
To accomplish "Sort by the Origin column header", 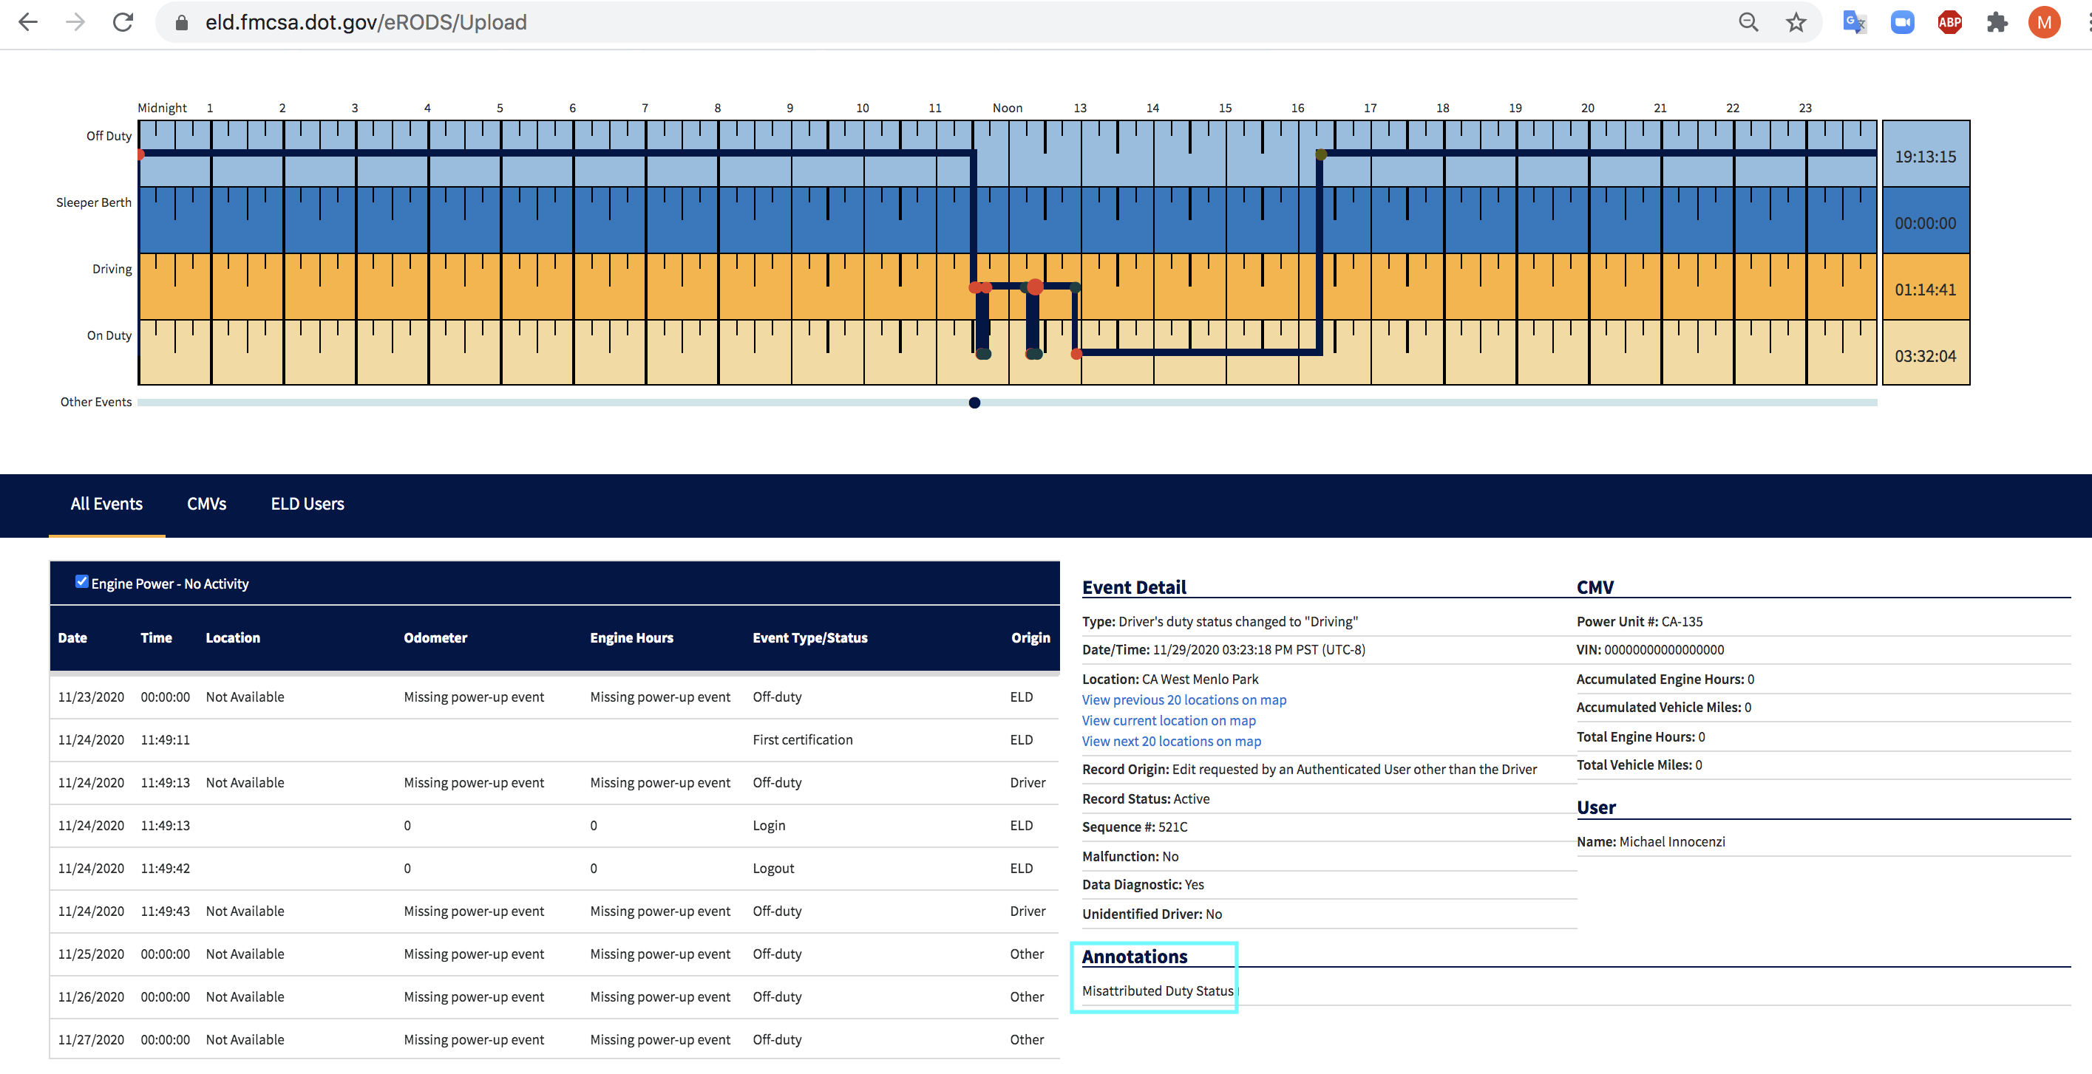I will 1030,637.
